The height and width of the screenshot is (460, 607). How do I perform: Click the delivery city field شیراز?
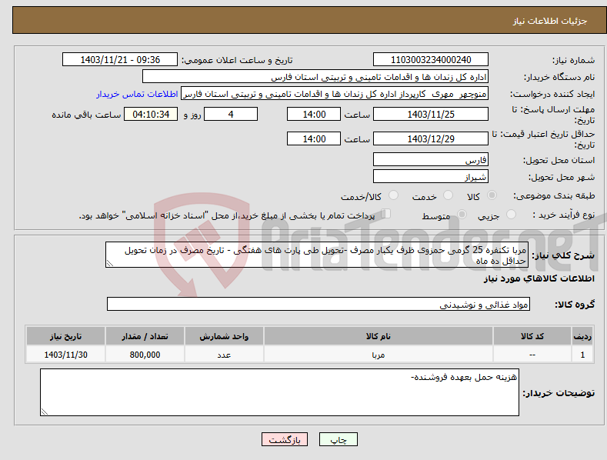[431, 177]
